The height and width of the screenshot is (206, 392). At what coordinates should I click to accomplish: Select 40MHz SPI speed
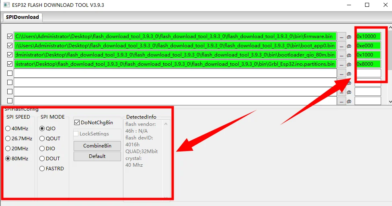(17, 129)
